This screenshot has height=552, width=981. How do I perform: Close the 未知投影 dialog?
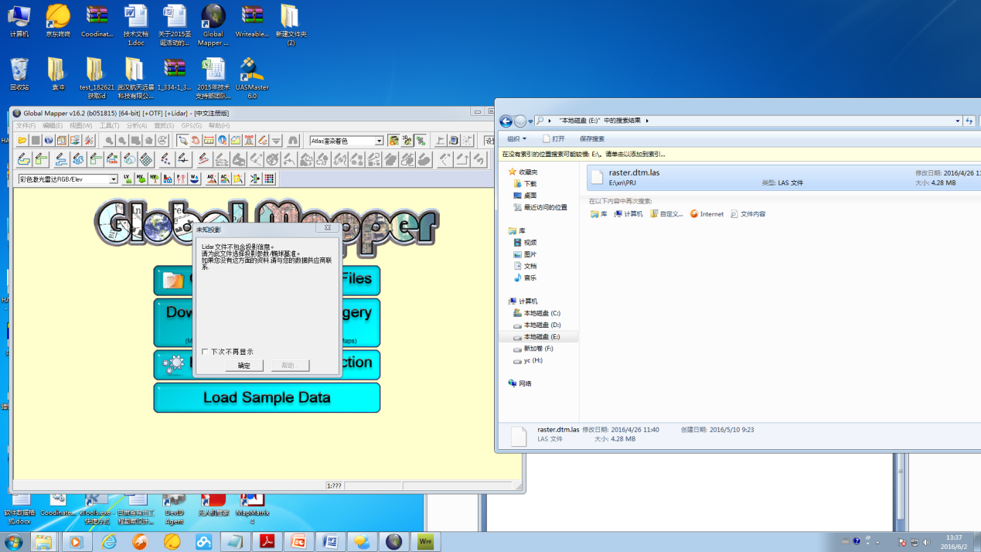[328, 228]
